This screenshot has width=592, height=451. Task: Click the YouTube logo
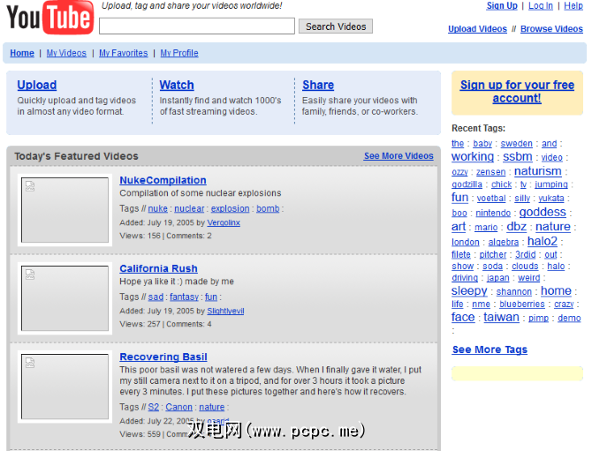coord(49,18)
